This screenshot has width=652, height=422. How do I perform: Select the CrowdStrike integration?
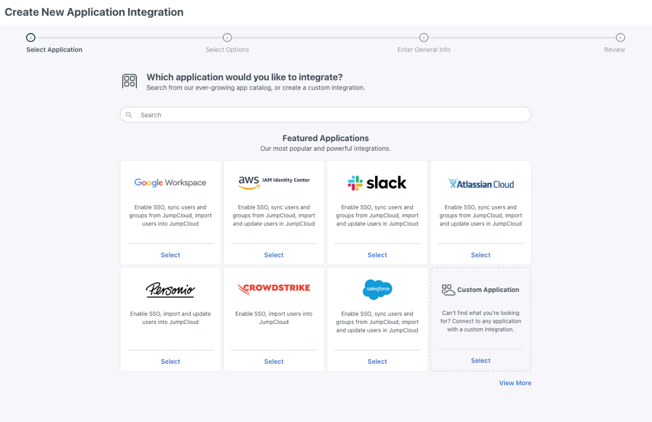[274, 362]
